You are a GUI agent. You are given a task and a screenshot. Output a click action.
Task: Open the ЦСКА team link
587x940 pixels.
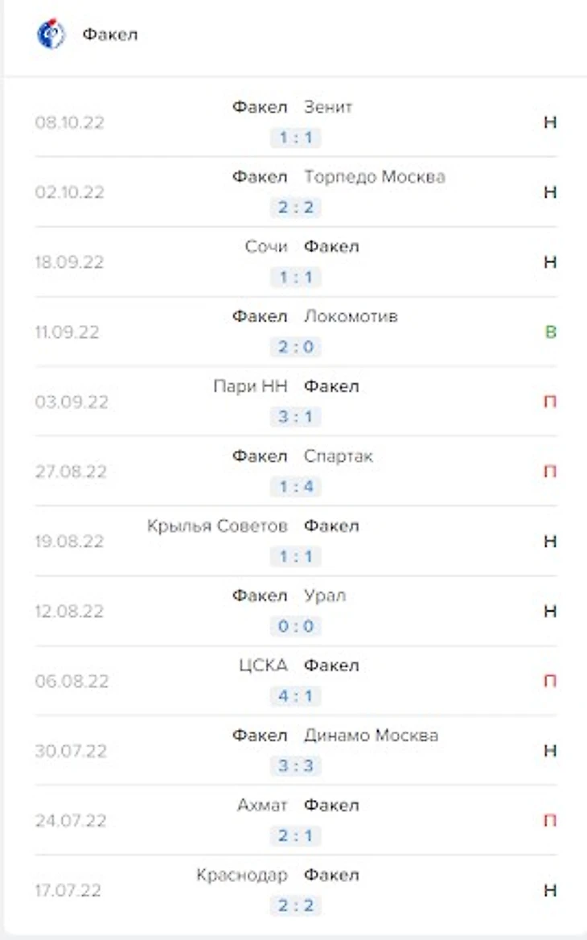click(x=263, y=666)
